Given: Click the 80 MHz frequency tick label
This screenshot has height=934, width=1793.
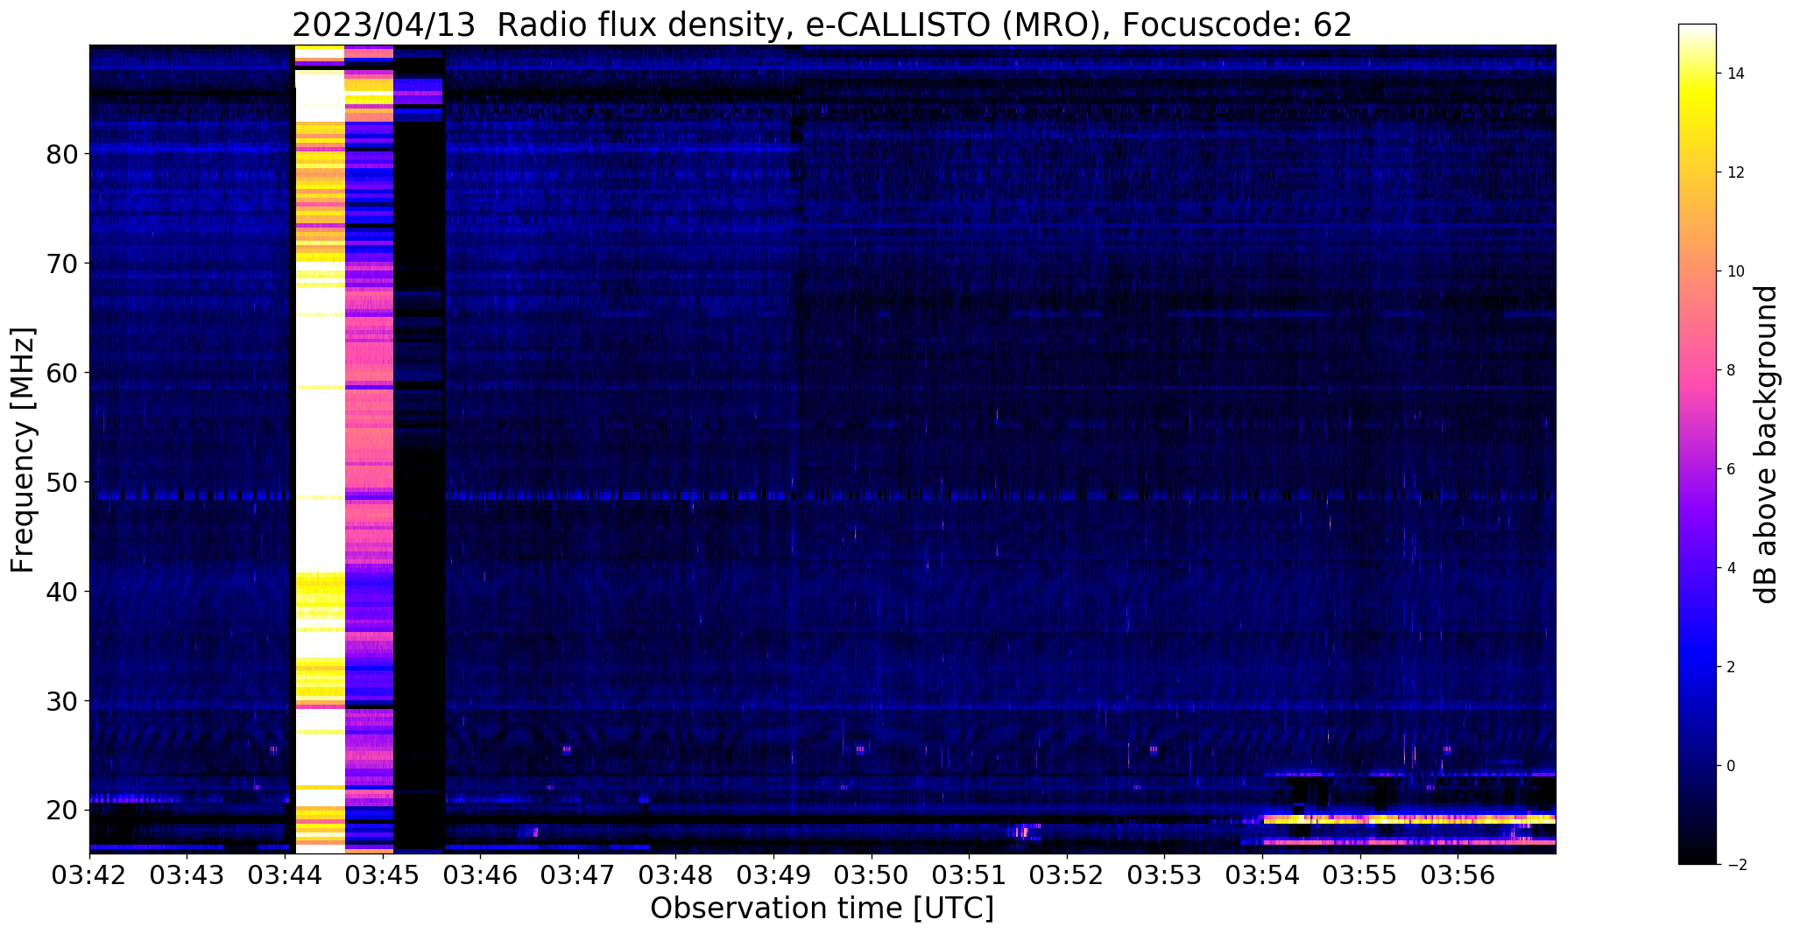Looking at the screenshot, I should click(62, 154).
